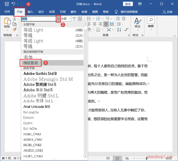
Task: Click the Share button
Action: pos(168,12)
